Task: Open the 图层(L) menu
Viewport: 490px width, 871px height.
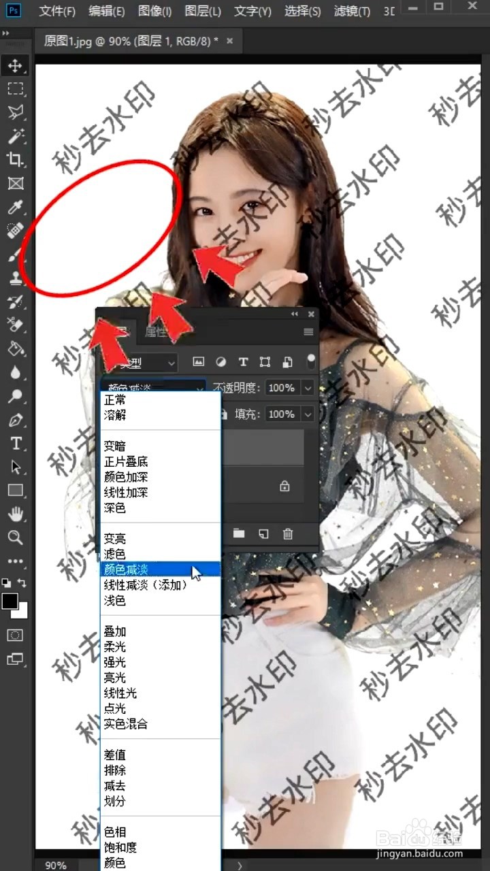Action: (x=203, y=12)
